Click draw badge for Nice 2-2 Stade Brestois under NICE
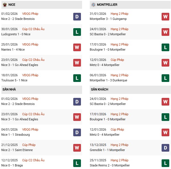 tap(77, 17)
